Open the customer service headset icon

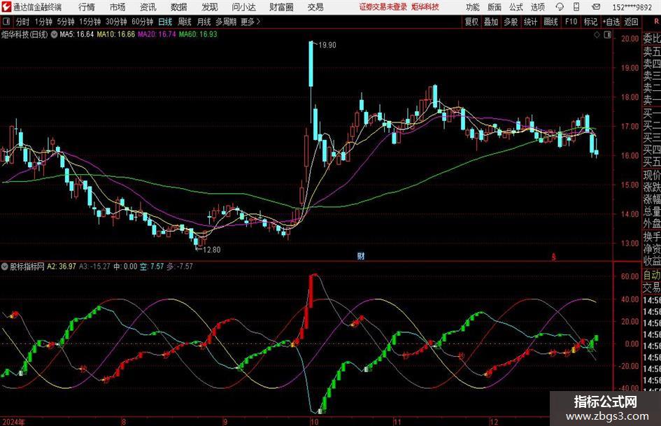[560, 7]
